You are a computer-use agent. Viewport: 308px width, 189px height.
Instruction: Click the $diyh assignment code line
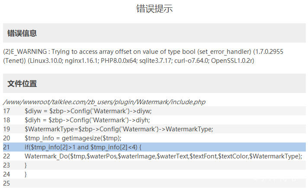point(87,120)
